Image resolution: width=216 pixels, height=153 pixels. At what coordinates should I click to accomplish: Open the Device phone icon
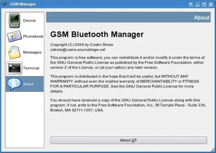(x=14, y=20)
